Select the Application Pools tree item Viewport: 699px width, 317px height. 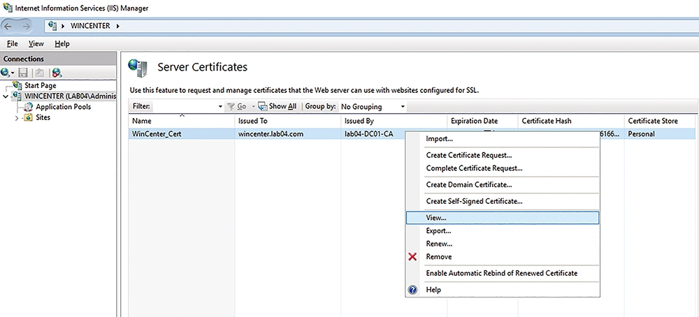[64, 107]
